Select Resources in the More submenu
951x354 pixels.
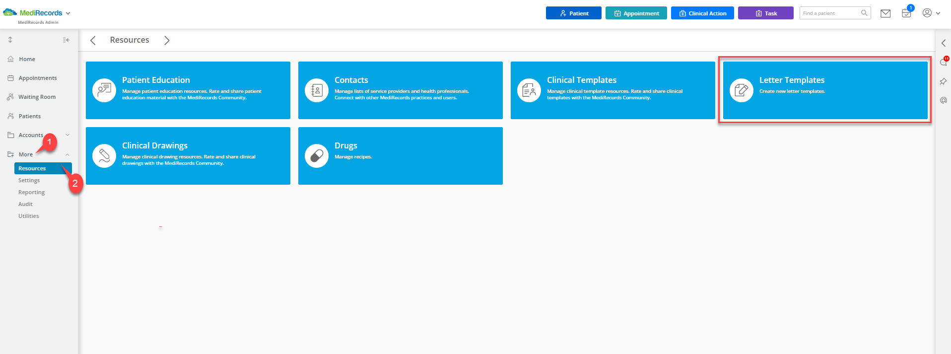click(43, 168)
